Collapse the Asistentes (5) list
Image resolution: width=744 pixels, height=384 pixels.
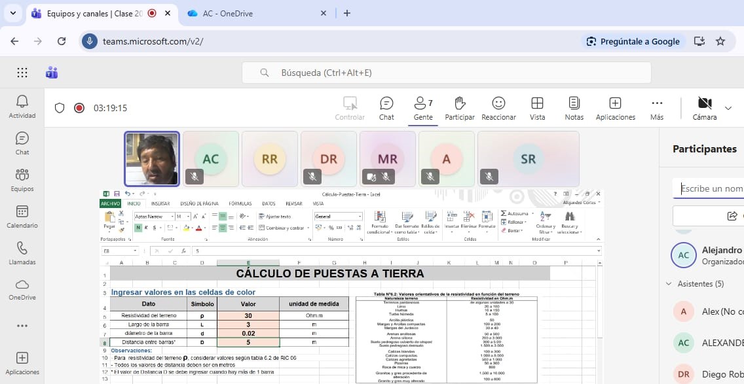tap(669, 284)
